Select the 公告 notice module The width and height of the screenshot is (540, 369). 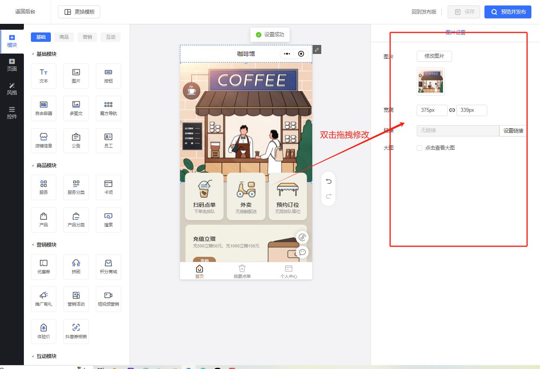coord(76,141)
